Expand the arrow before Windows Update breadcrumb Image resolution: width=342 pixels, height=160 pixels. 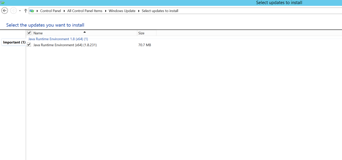[x=106, y=11]
